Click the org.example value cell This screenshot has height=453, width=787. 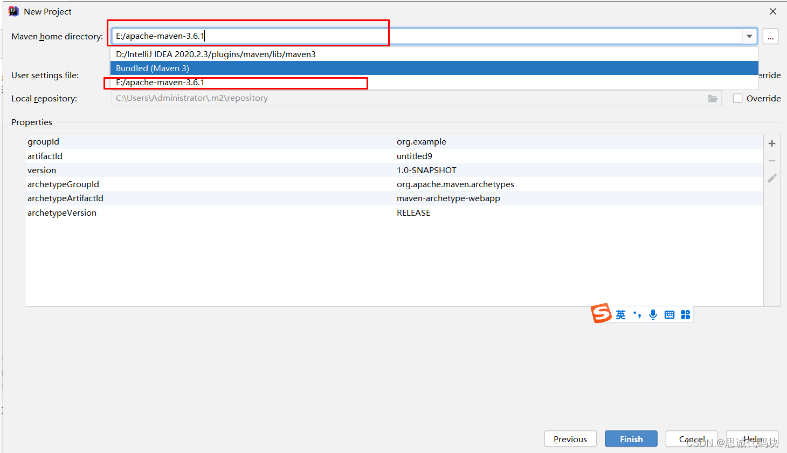[x=422, y=142]
